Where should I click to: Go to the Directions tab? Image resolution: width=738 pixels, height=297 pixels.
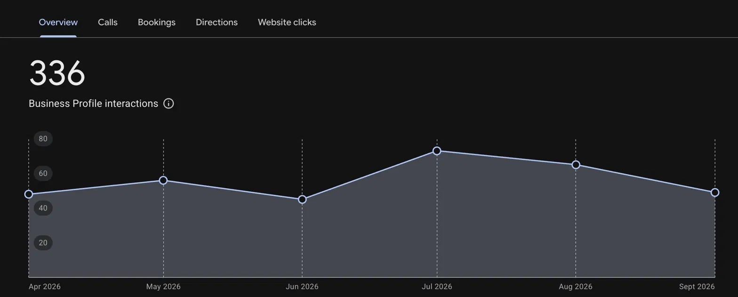point(217,22)
